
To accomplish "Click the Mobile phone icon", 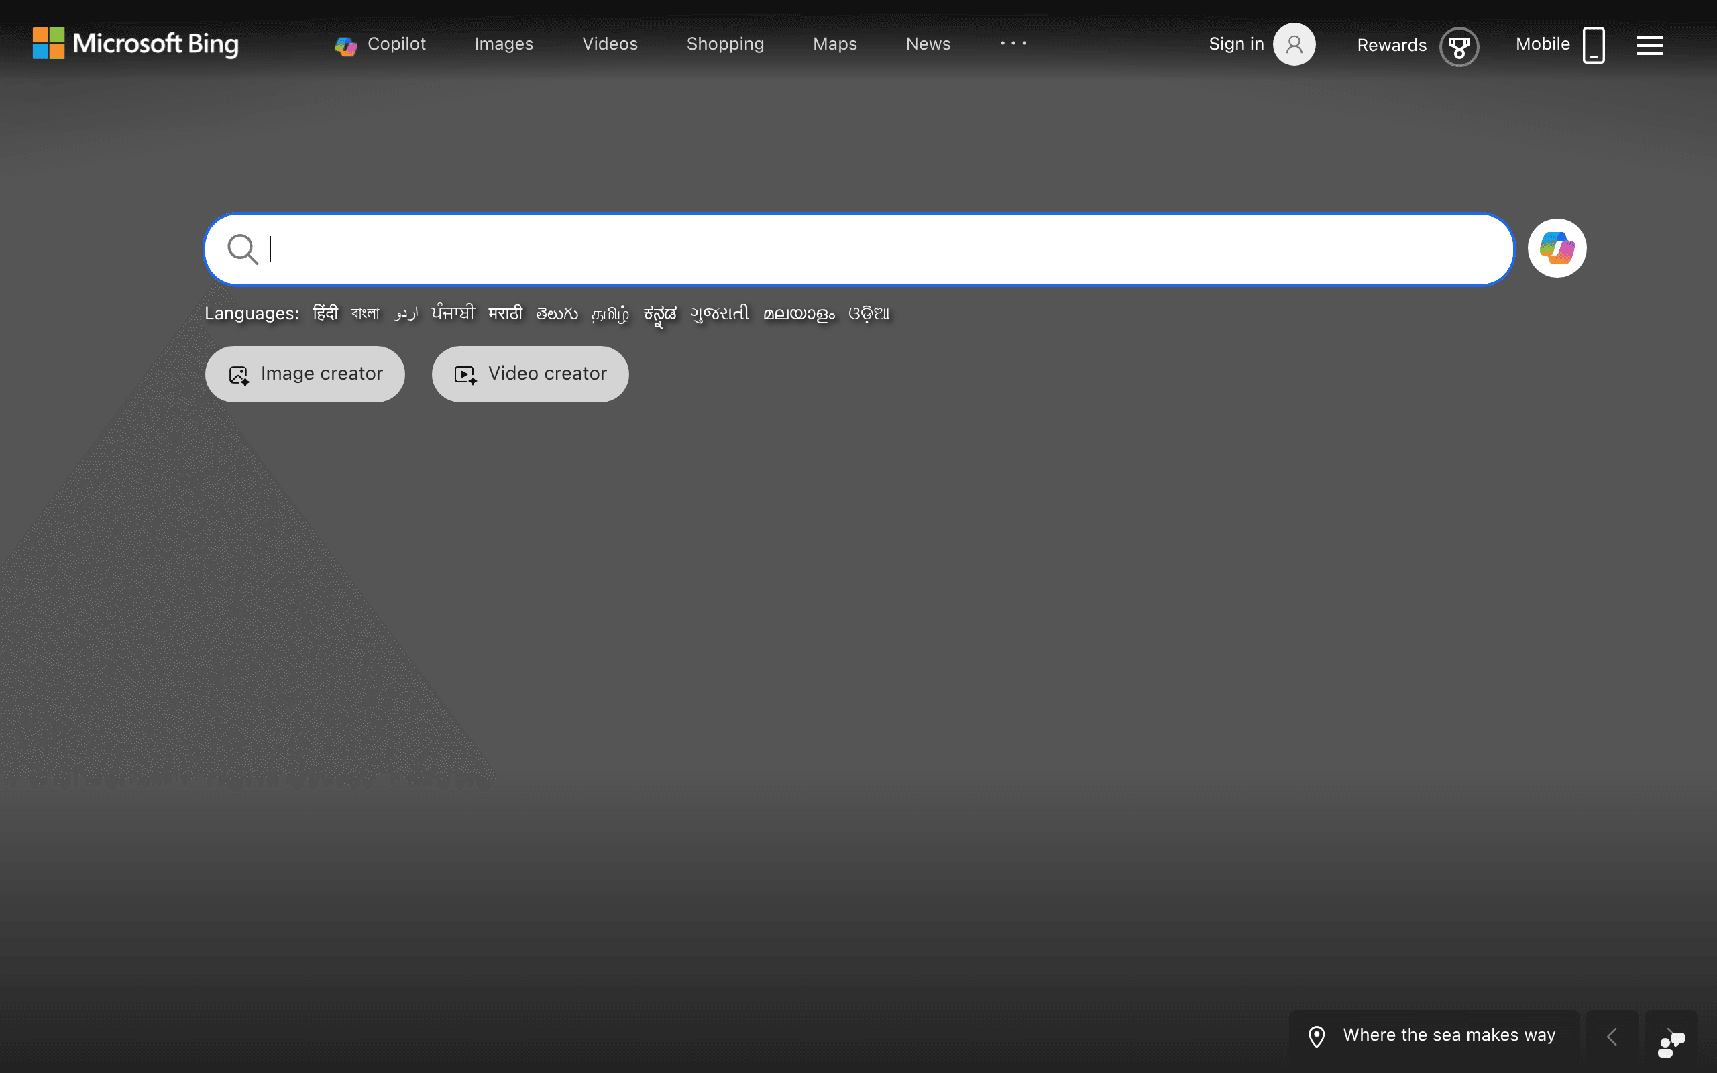I will pos(1594,46).
